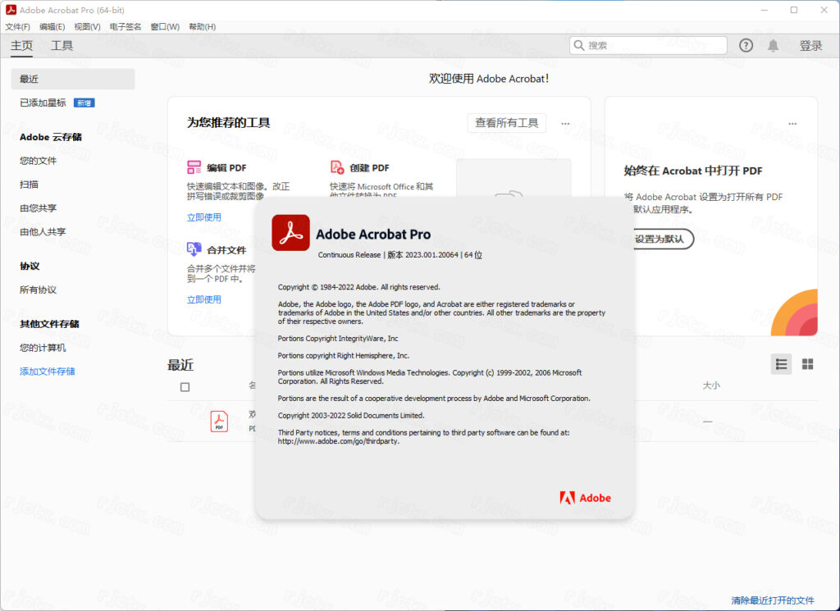
Task: Open 由他人共享 in the sidebar
Action: pyautogui.click(x=43, y=231)
